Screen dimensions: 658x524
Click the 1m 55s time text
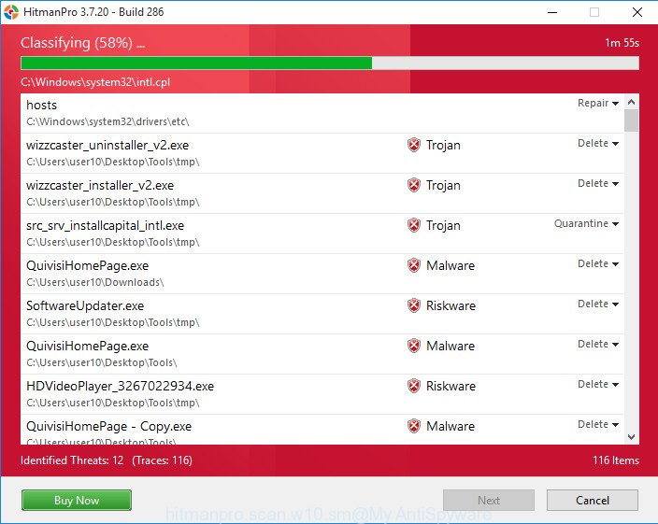point(622,43)
